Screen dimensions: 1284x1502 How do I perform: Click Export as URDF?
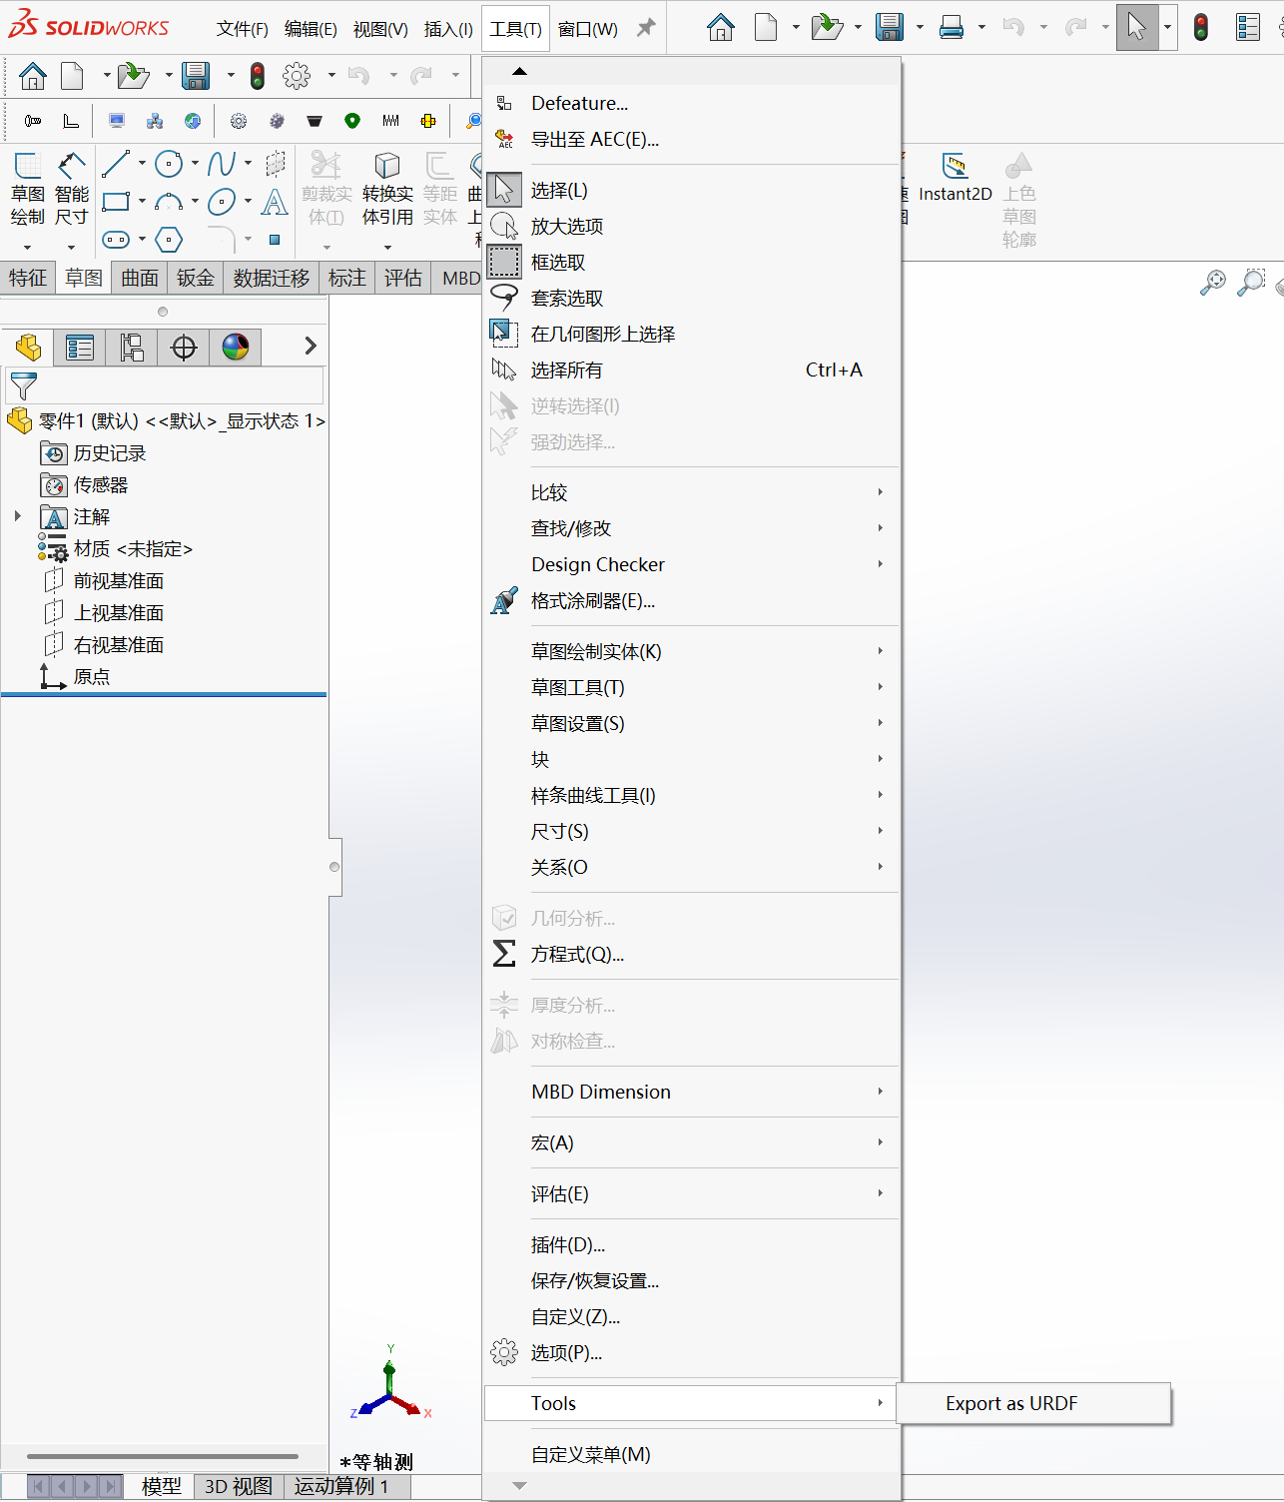(x=1032, y=1403)
